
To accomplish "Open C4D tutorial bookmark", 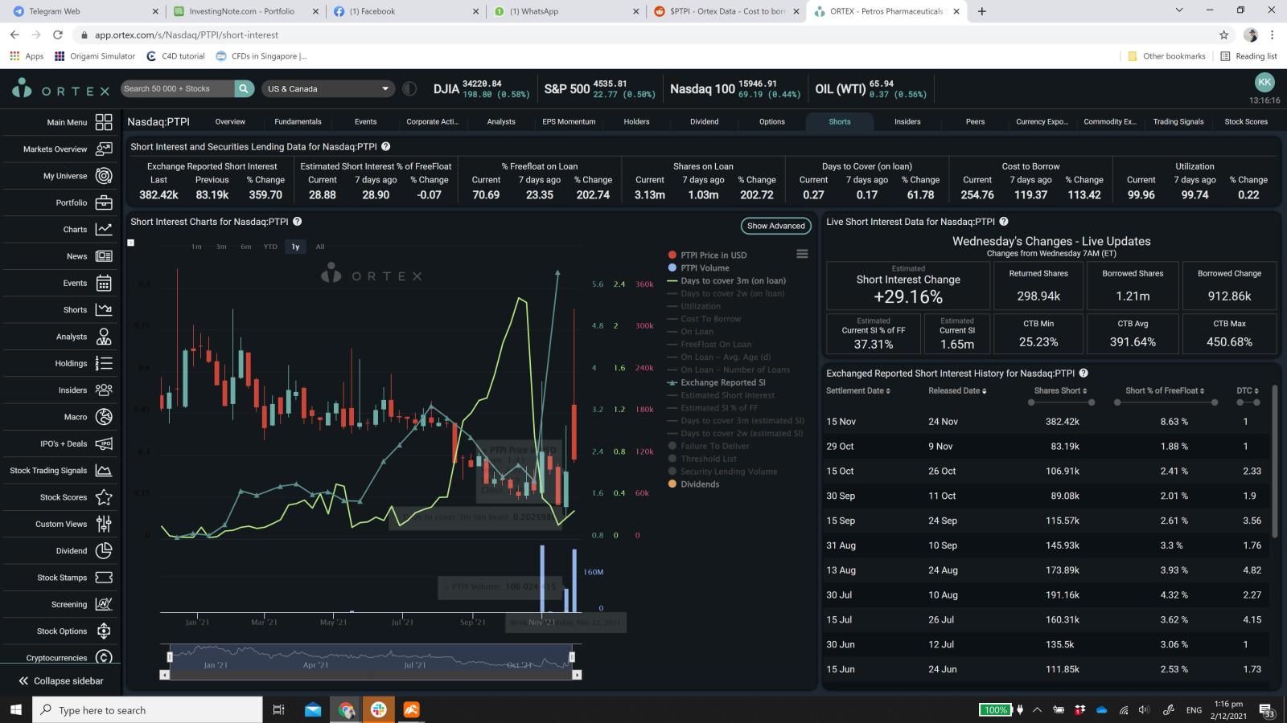I will [x=175, y=56].
